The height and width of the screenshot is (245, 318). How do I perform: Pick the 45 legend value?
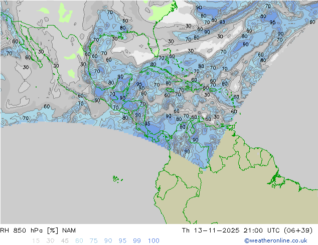point(65,241)
